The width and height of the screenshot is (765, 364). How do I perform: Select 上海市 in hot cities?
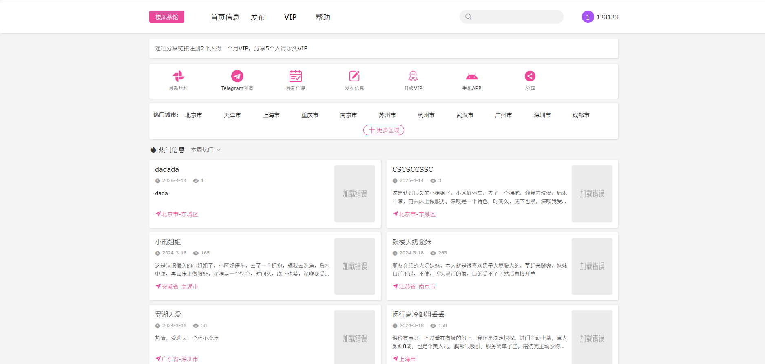(x=271, y=115)
